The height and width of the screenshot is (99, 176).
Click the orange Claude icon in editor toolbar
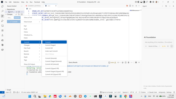(x=127, y=6)
